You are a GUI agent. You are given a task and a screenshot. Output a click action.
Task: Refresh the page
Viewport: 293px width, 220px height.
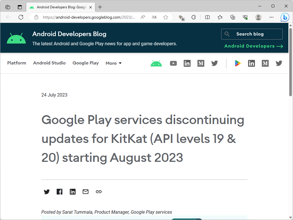[21, 17]
